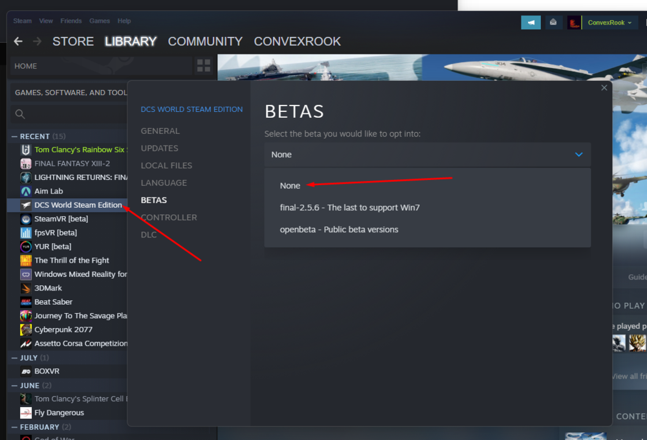Open the GENERAL properties tab
This screenshot has height=440, width=647.
click(160, 131)
